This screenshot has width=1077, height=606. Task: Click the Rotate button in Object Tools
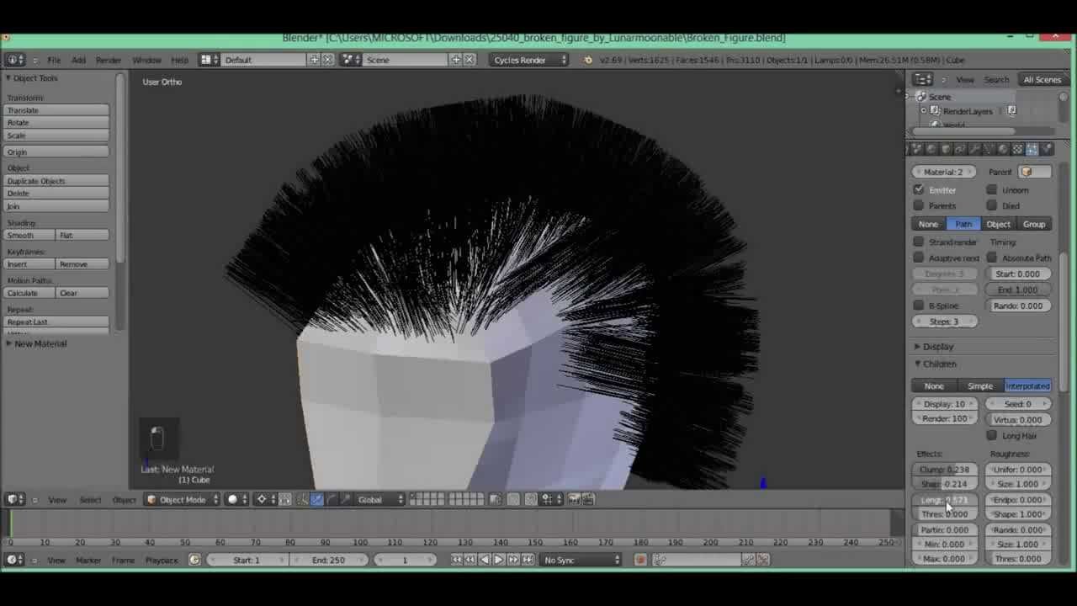(56, 123)
